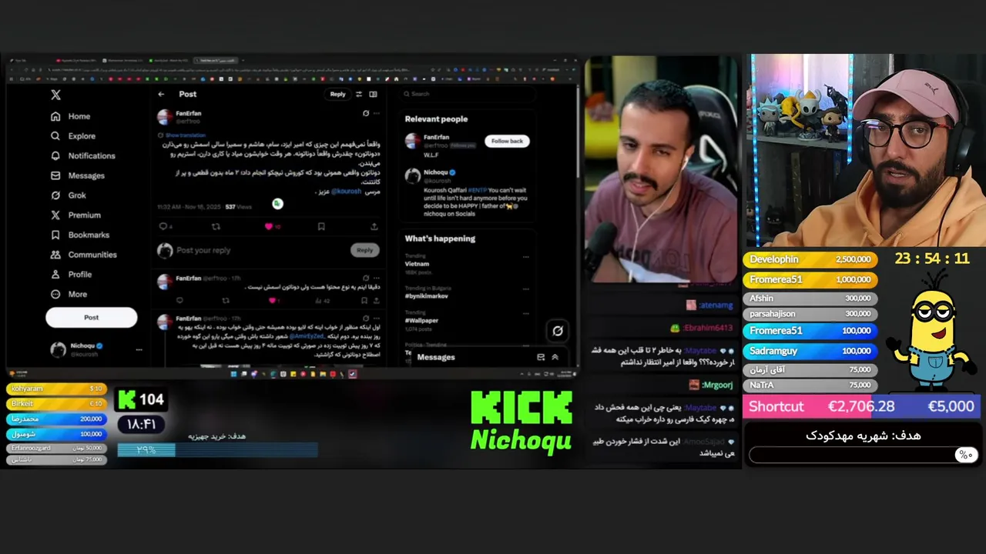This screenshot has height=554, width=986.
Task: Click Grok icon on second FanErfan reply
Action: click(366, 318)
